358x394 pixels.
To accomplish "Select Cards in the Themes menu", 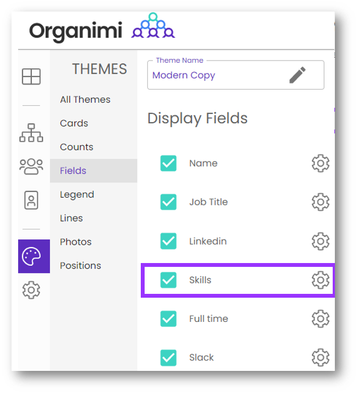I will tap(74, 123).
